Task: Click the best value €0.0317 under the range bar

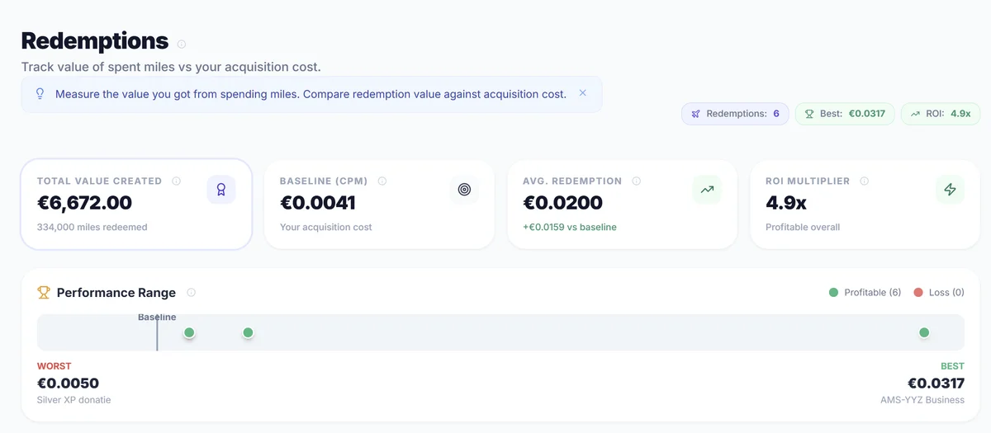Action: [x=936, y=384]
